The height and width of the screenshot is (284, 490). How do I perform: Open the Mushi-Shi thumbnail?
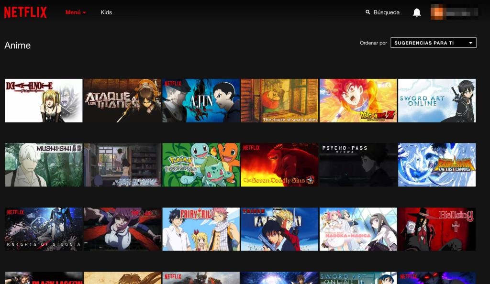click(44, 165)
